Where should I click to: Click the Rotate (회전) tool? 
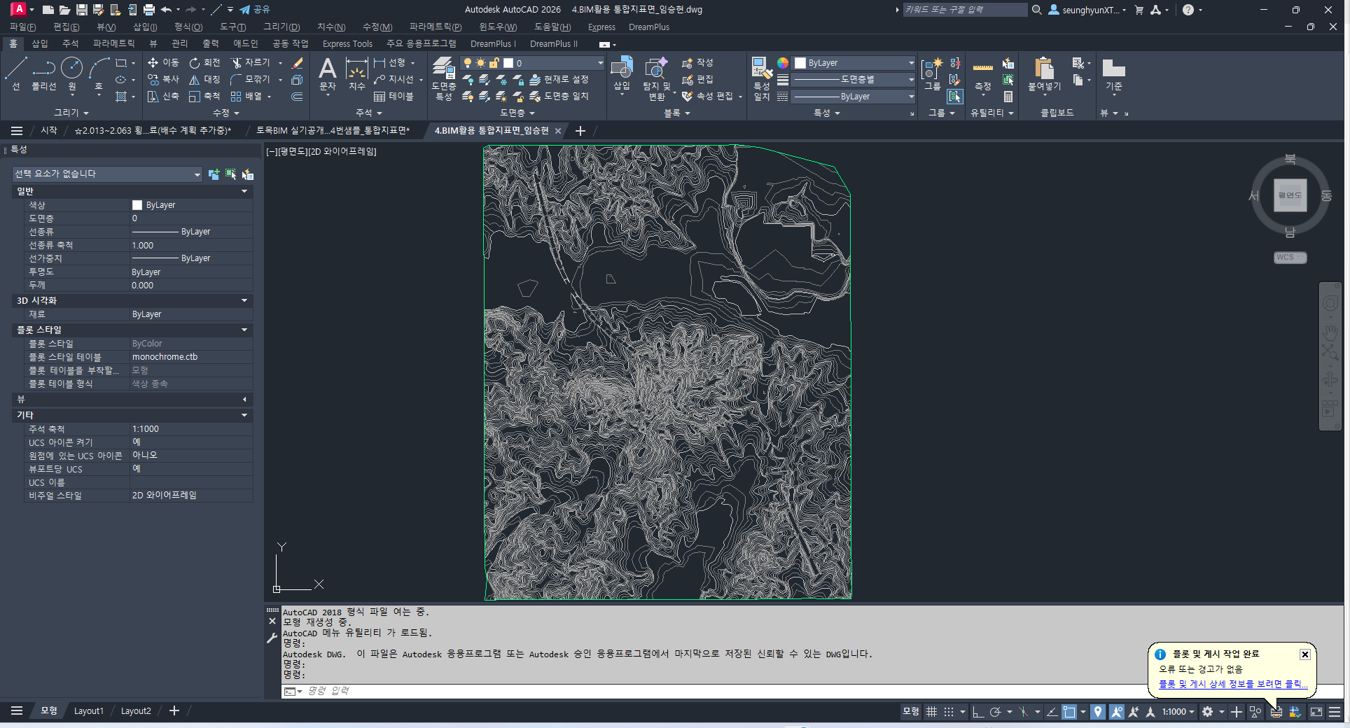coord(204,63)
